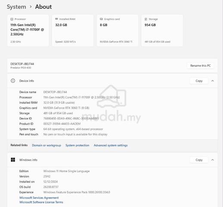Image resolution: width=223 pixels, height=207 pixels.
Task: Click Rename this PC button
Action: 200,66
